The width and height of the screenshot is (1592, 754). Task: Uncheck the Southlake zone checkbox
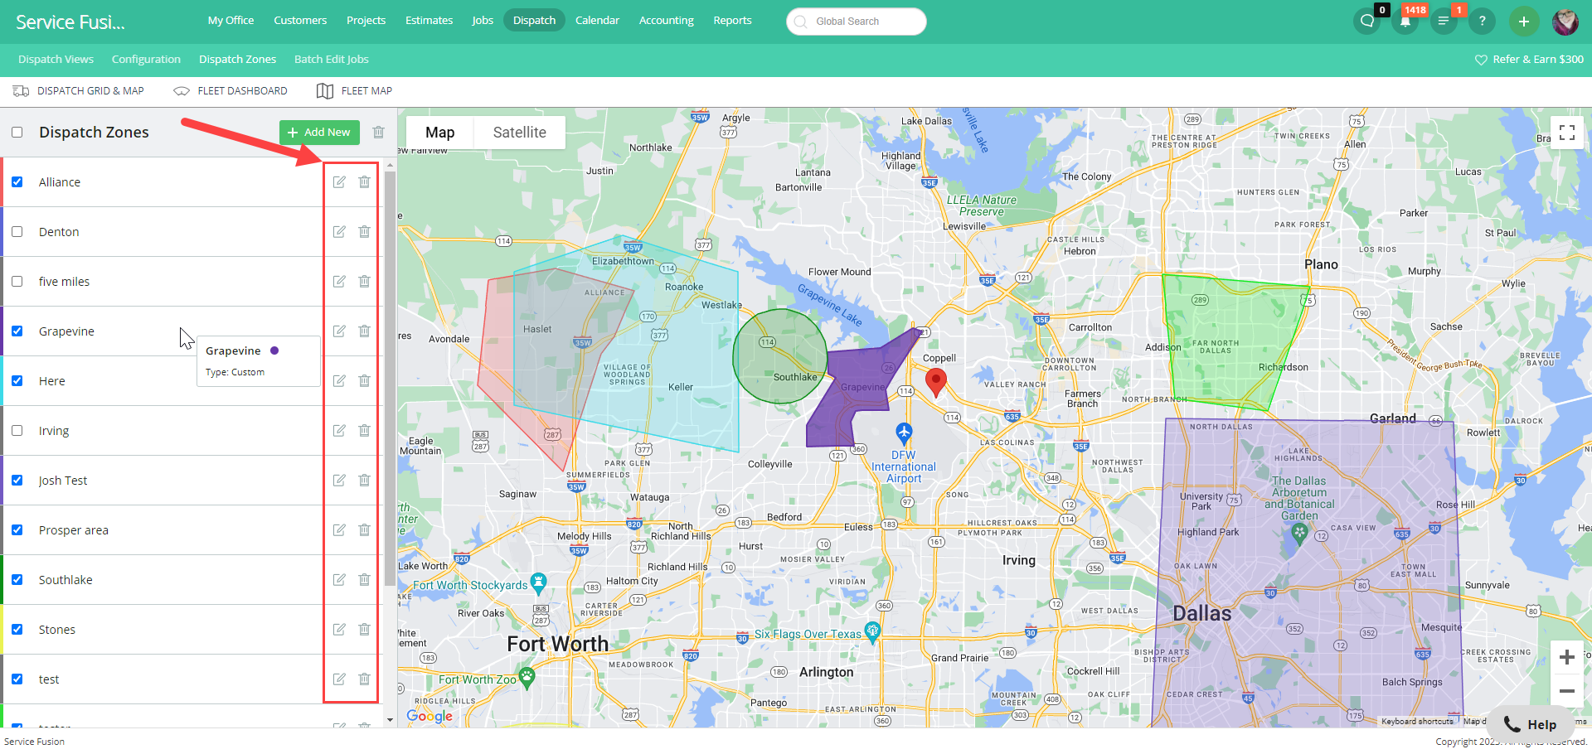pos(17,580)
